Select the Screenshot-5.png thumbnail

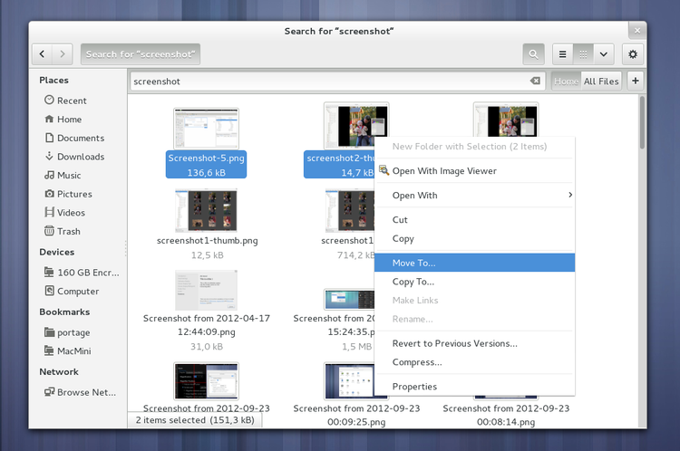[x=206, y=129]
